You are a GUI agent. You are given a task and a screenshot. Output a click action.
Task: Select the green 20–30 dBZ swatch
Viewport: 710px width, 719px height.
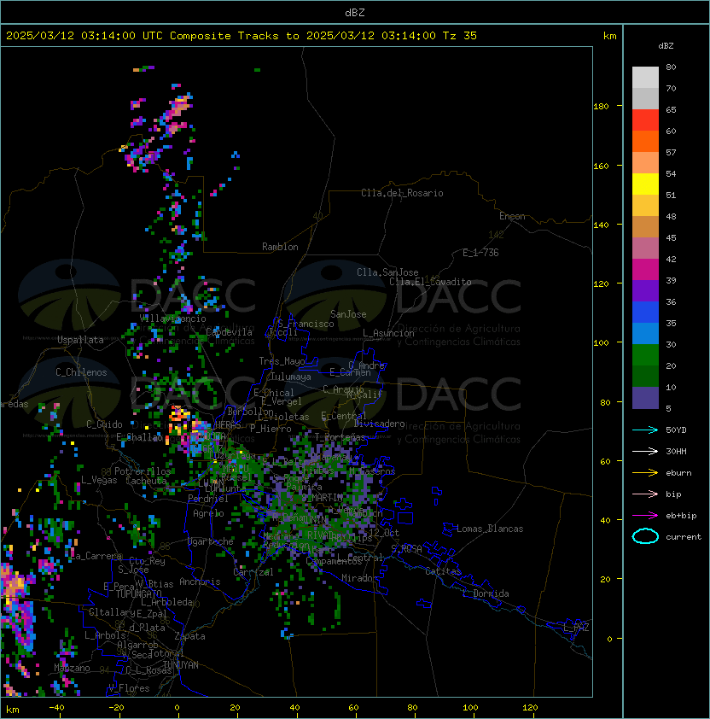tap(645, 355)
